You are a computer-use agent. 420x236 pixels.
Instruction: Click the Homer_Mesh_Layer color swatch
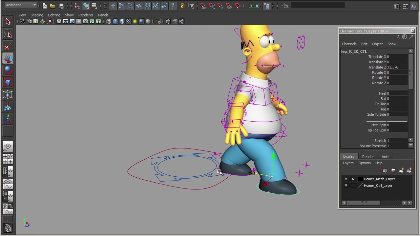(x=360, y=179)
